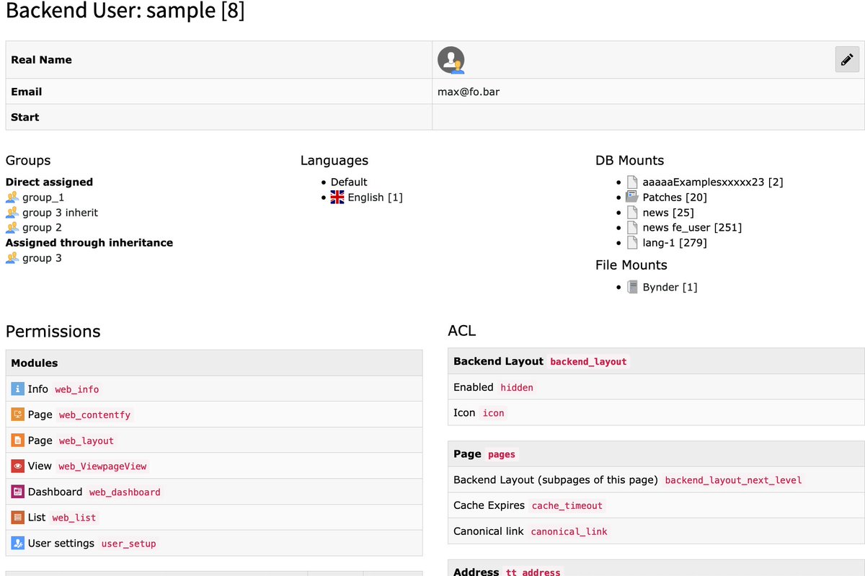865x576 pixels.
Task: Click the group 3 inherit icon
Action: pyautogui.click(x=12, y=213)
